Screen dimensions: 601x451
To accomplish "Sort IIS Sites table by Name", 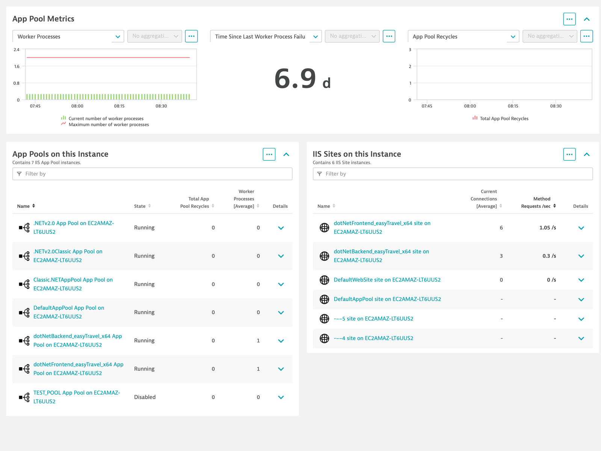I will click(x=326, y=206).
